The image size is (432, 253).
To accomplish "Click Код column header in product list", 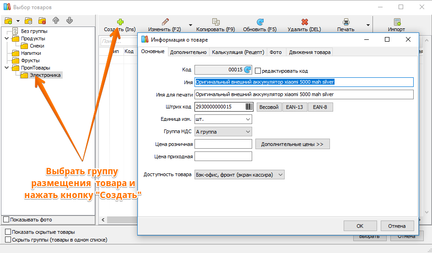I will [129, 51].
